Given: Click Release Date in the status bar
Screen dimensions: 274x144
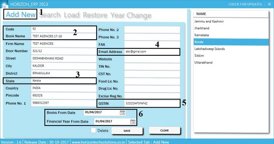Looking at the screenshot, I should coord(47,142).
